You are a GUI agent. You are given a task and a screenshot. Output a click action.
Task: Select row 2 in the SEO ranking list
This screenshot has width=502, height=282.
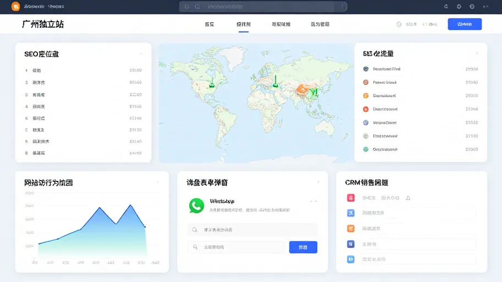[83, 83]
